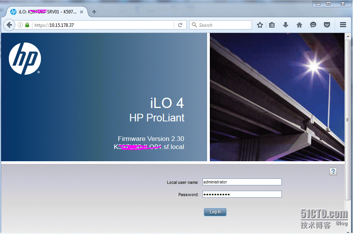This screenshot has width=353, height=234.
Task: Go back using the browser back arrow
Action: coord(9,25)
